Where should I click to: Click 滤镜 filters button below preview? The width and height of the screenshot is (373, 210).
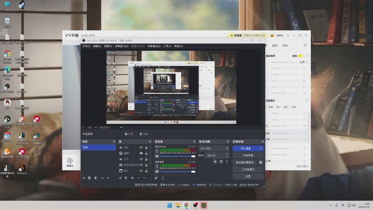tap(144, 134)
